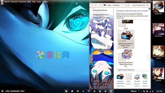
Task: Open the Color swatch settings
Action: (129, 76)
